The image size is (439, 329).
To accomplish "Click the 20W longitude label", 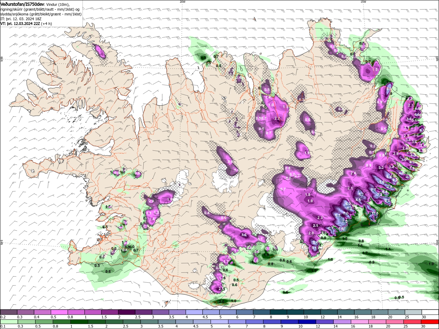I will coord(182,2).
